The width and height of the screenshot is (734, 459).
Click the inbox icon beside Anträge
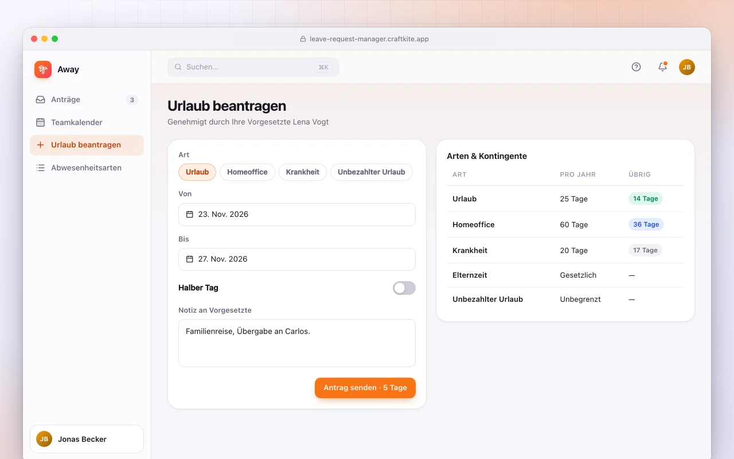pyautogui.click(x=40, y=100)
